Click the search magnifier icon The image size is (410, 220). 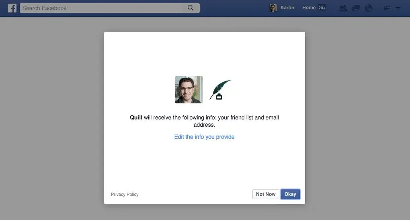tap(191, 8)
